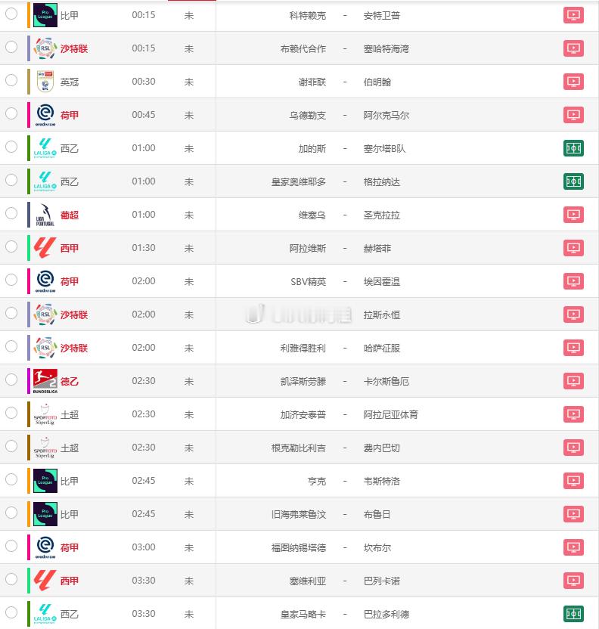Open live video for 亨克 vs 韦斯特洛
The height and width of the screenshot is (629, 599).
click(573, 481)
